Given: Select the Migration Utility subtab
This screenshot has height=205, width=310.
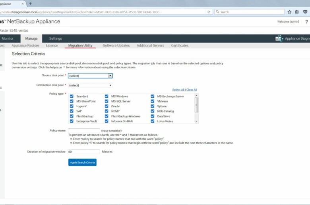Looking at the screenshot, I should pos(80,45).
